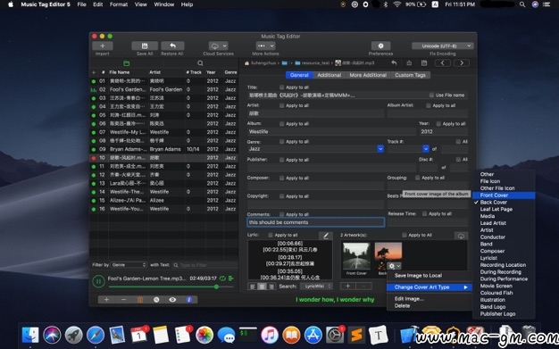Click the blue info icon

tap(189, 299)
